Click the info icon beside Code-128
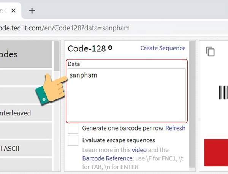 110,48
